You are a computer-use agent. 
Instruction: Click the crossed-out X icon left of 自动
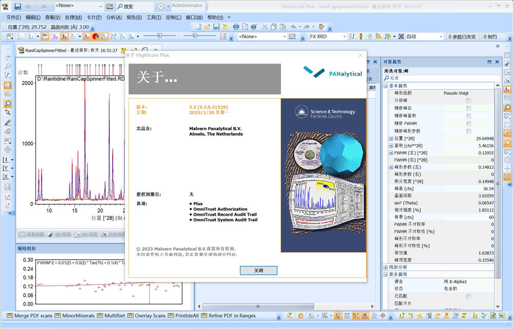click(x=401, y=36)
